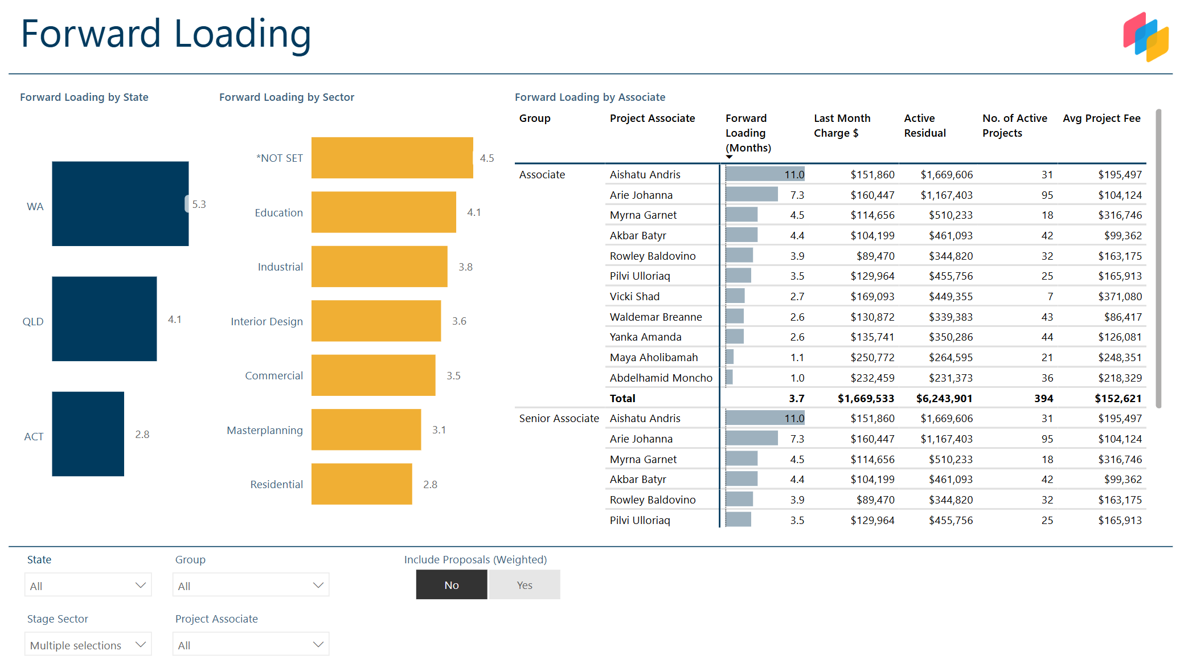Click Yanka Amanda row name
This screenshot has width=1180, height=659.
point(645,337)
